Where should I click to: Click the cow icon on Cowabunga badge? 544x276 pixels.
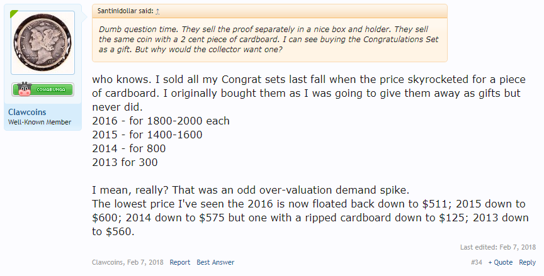pyautogui.click(x=25, y=89)
